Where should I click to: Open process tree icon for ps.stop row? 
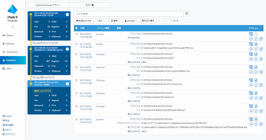(x=251, y=34)
